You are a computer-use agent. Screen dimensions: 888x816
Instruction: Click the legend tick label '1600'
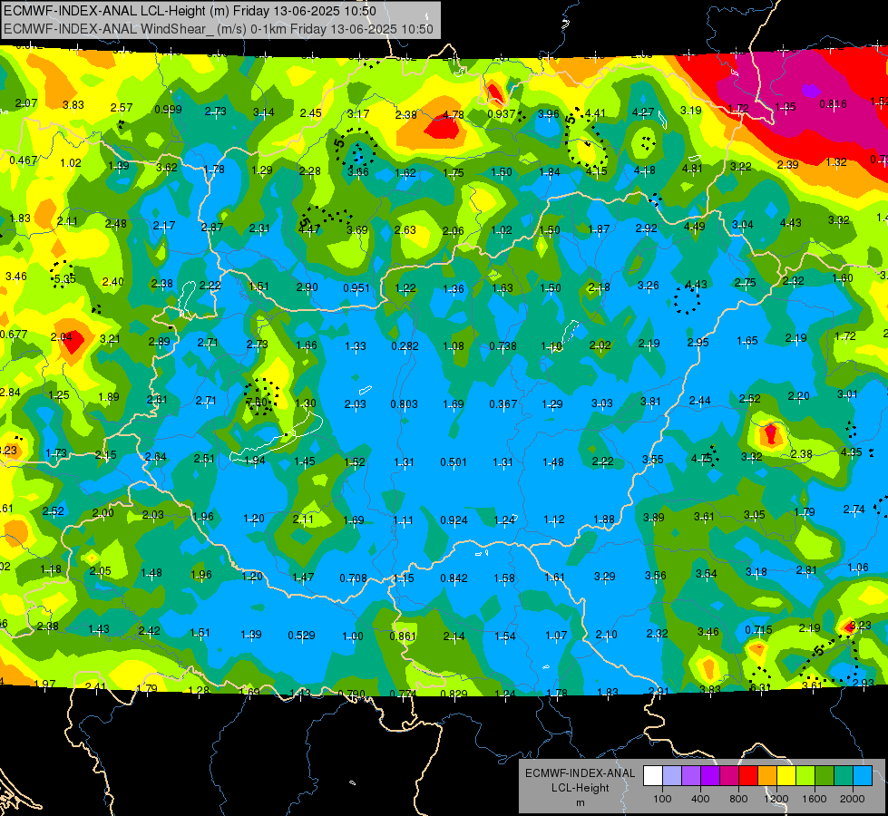click(x=814, y=799)
